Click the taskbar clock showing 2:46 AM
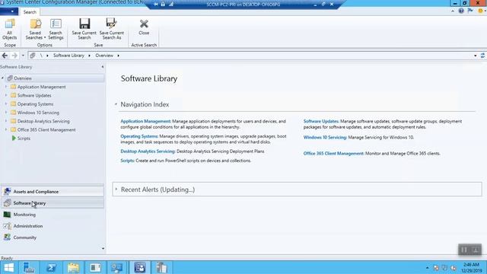Screen dimensions: 487x274 click(x=471, y=267)
